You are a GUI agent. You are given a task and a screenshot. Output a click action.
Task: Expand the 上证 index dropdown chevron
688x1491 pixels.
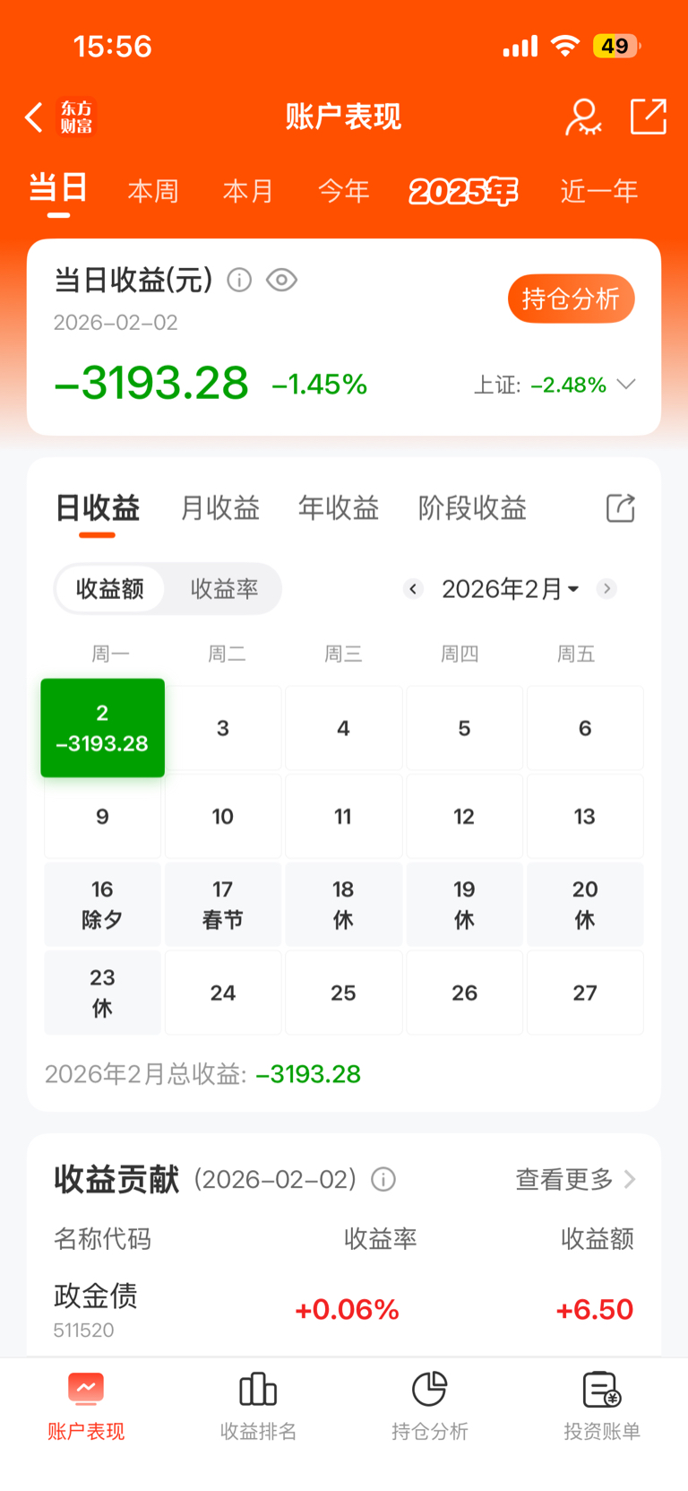pyautogui.click(x=626, y=384)
